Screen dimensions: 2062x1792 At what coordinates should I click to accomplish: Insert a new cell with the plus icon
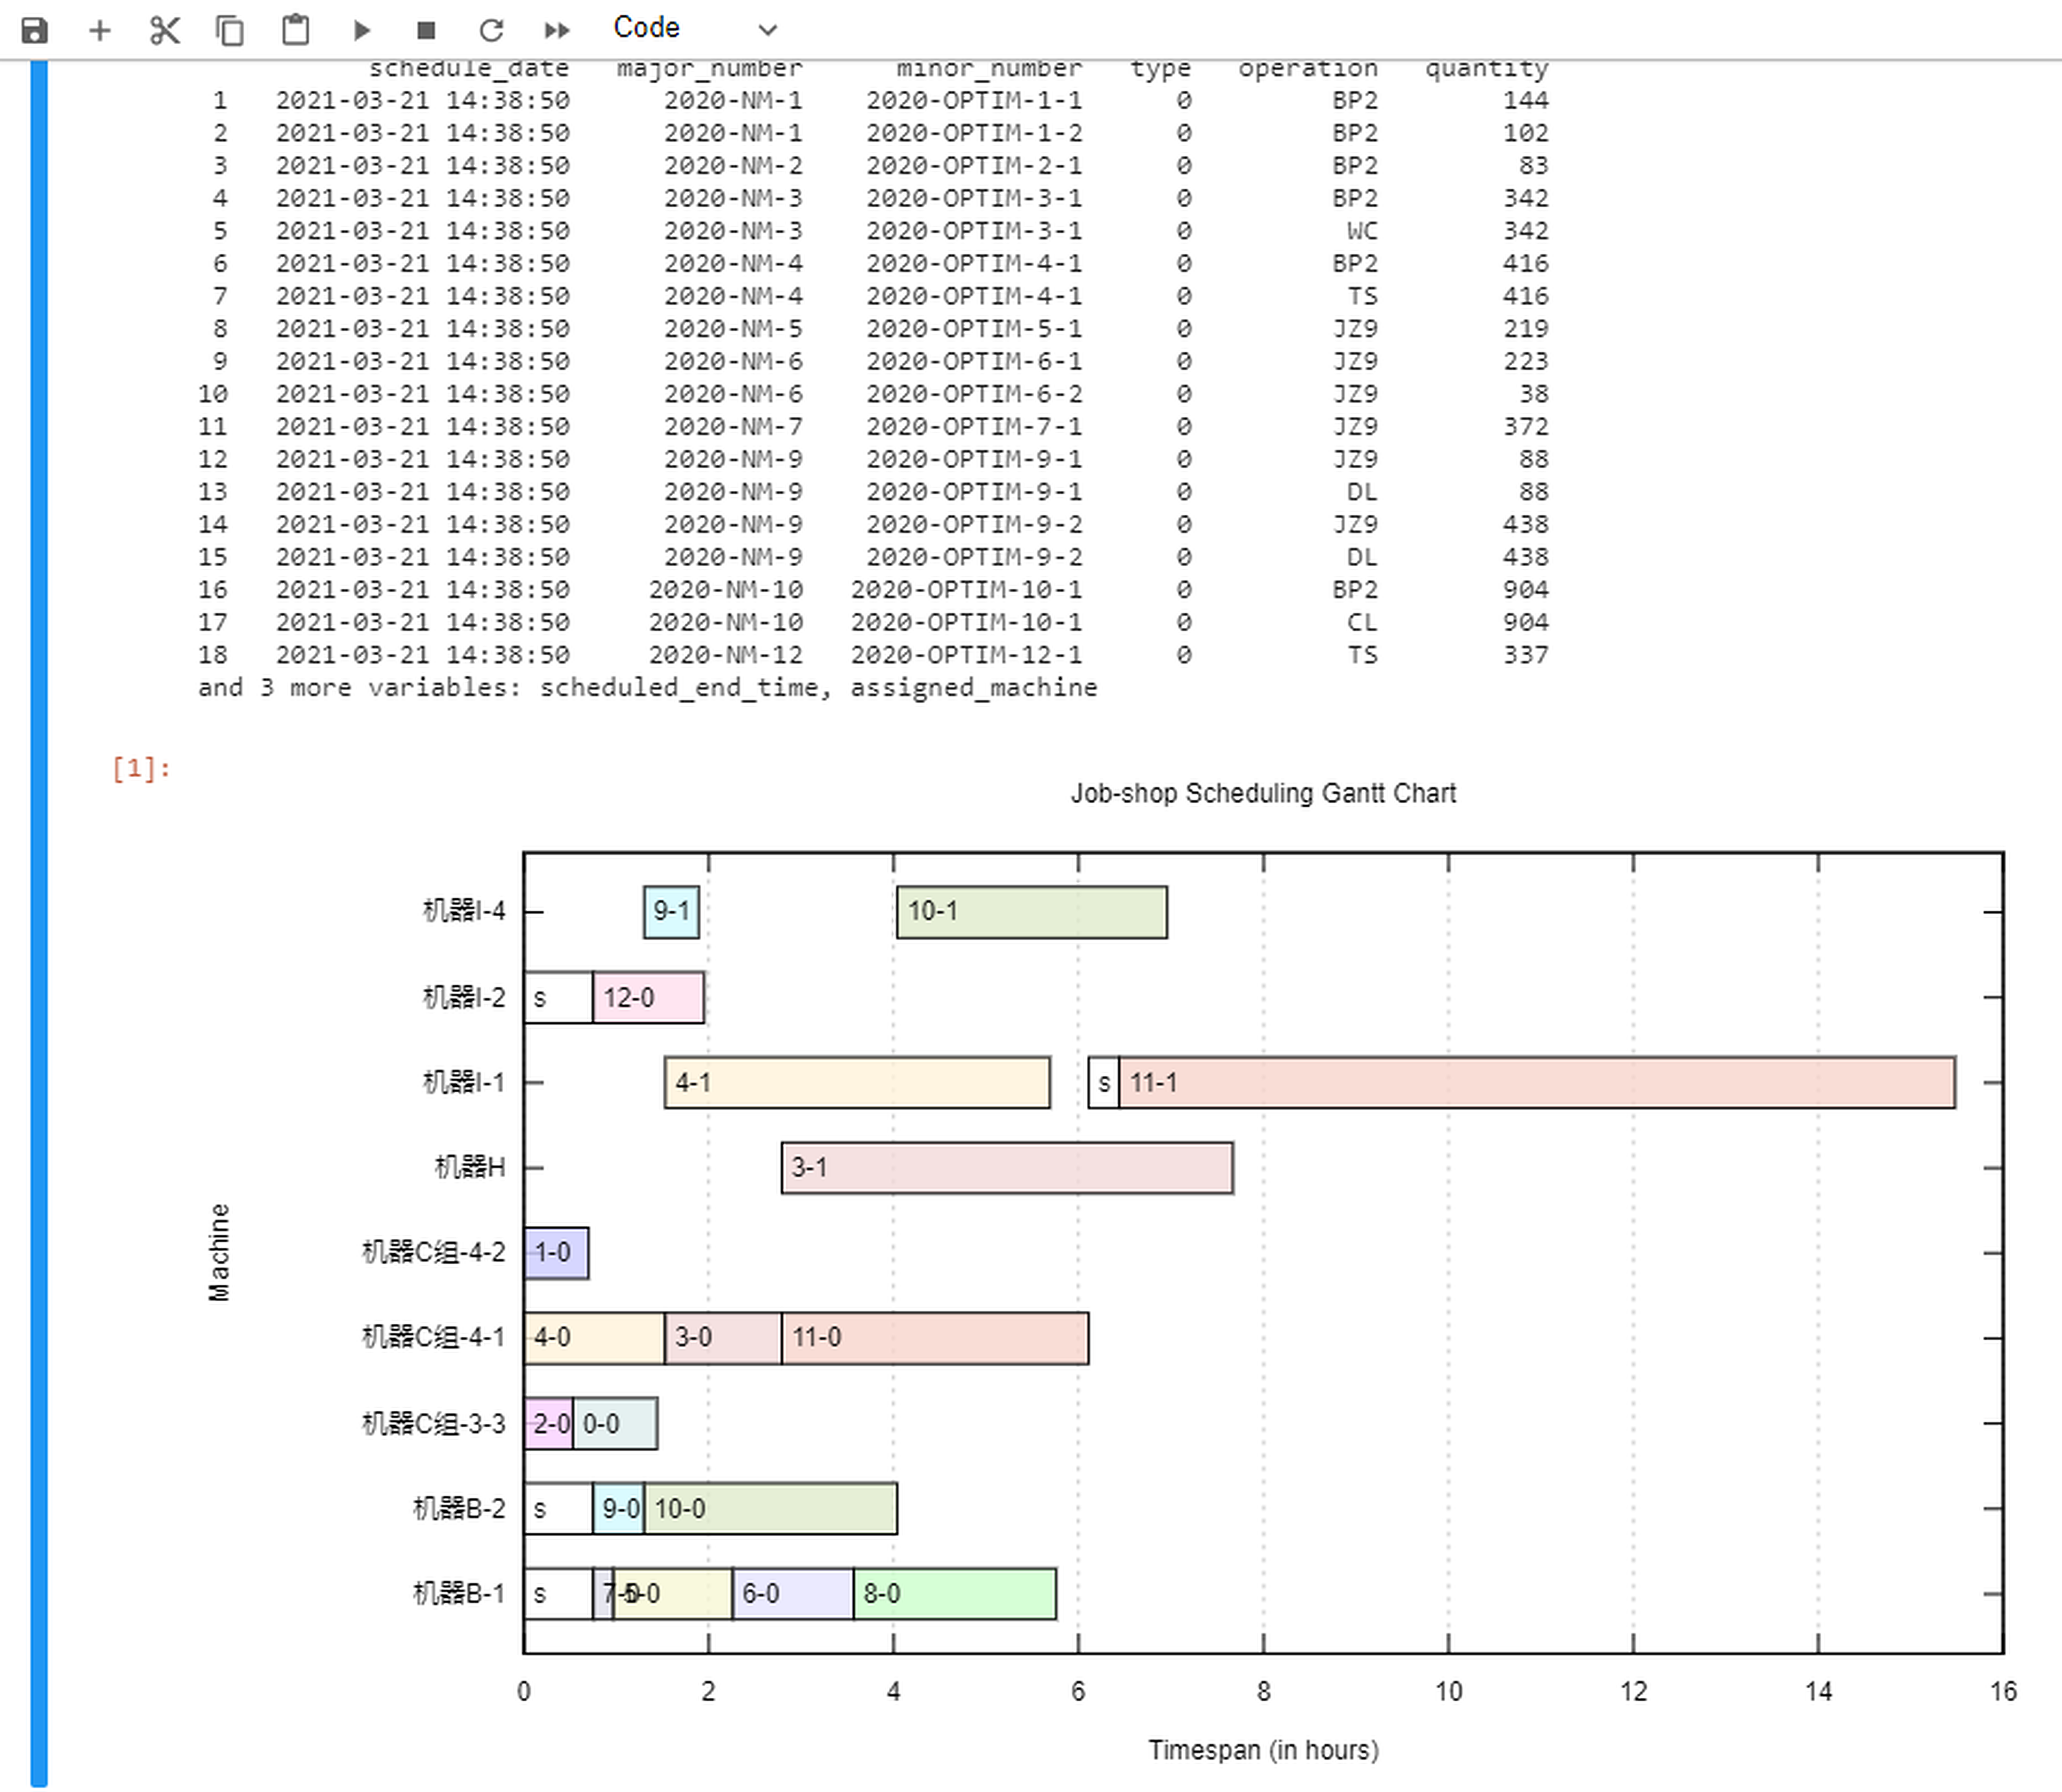99,30
